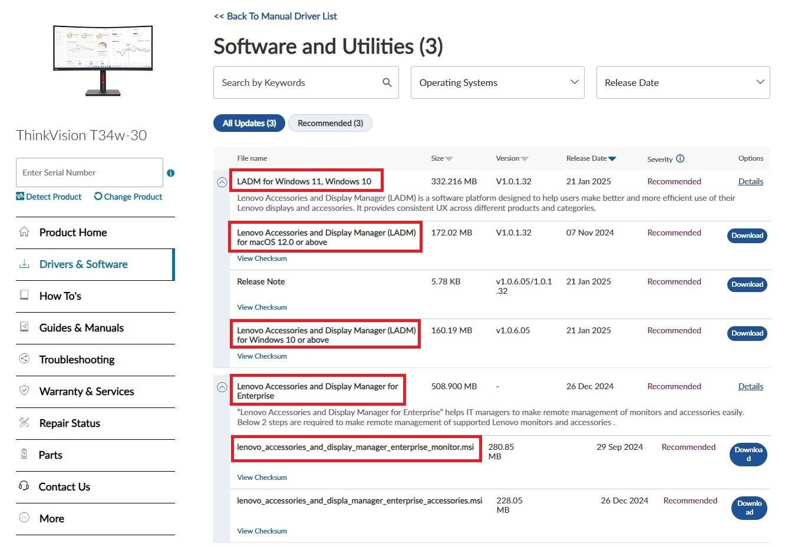Open the Release Date filter dropdown
Viewport: 798px width, 547px height.
click(x=683, y=82)
